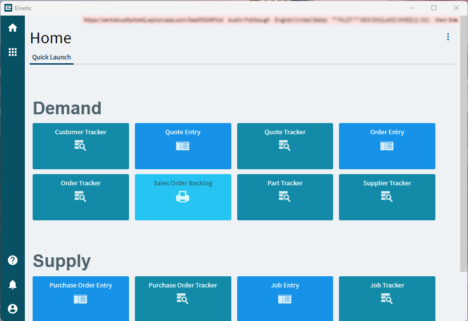Launch the Order Entry tile
The image size is (468, 321).
(387, 146)
